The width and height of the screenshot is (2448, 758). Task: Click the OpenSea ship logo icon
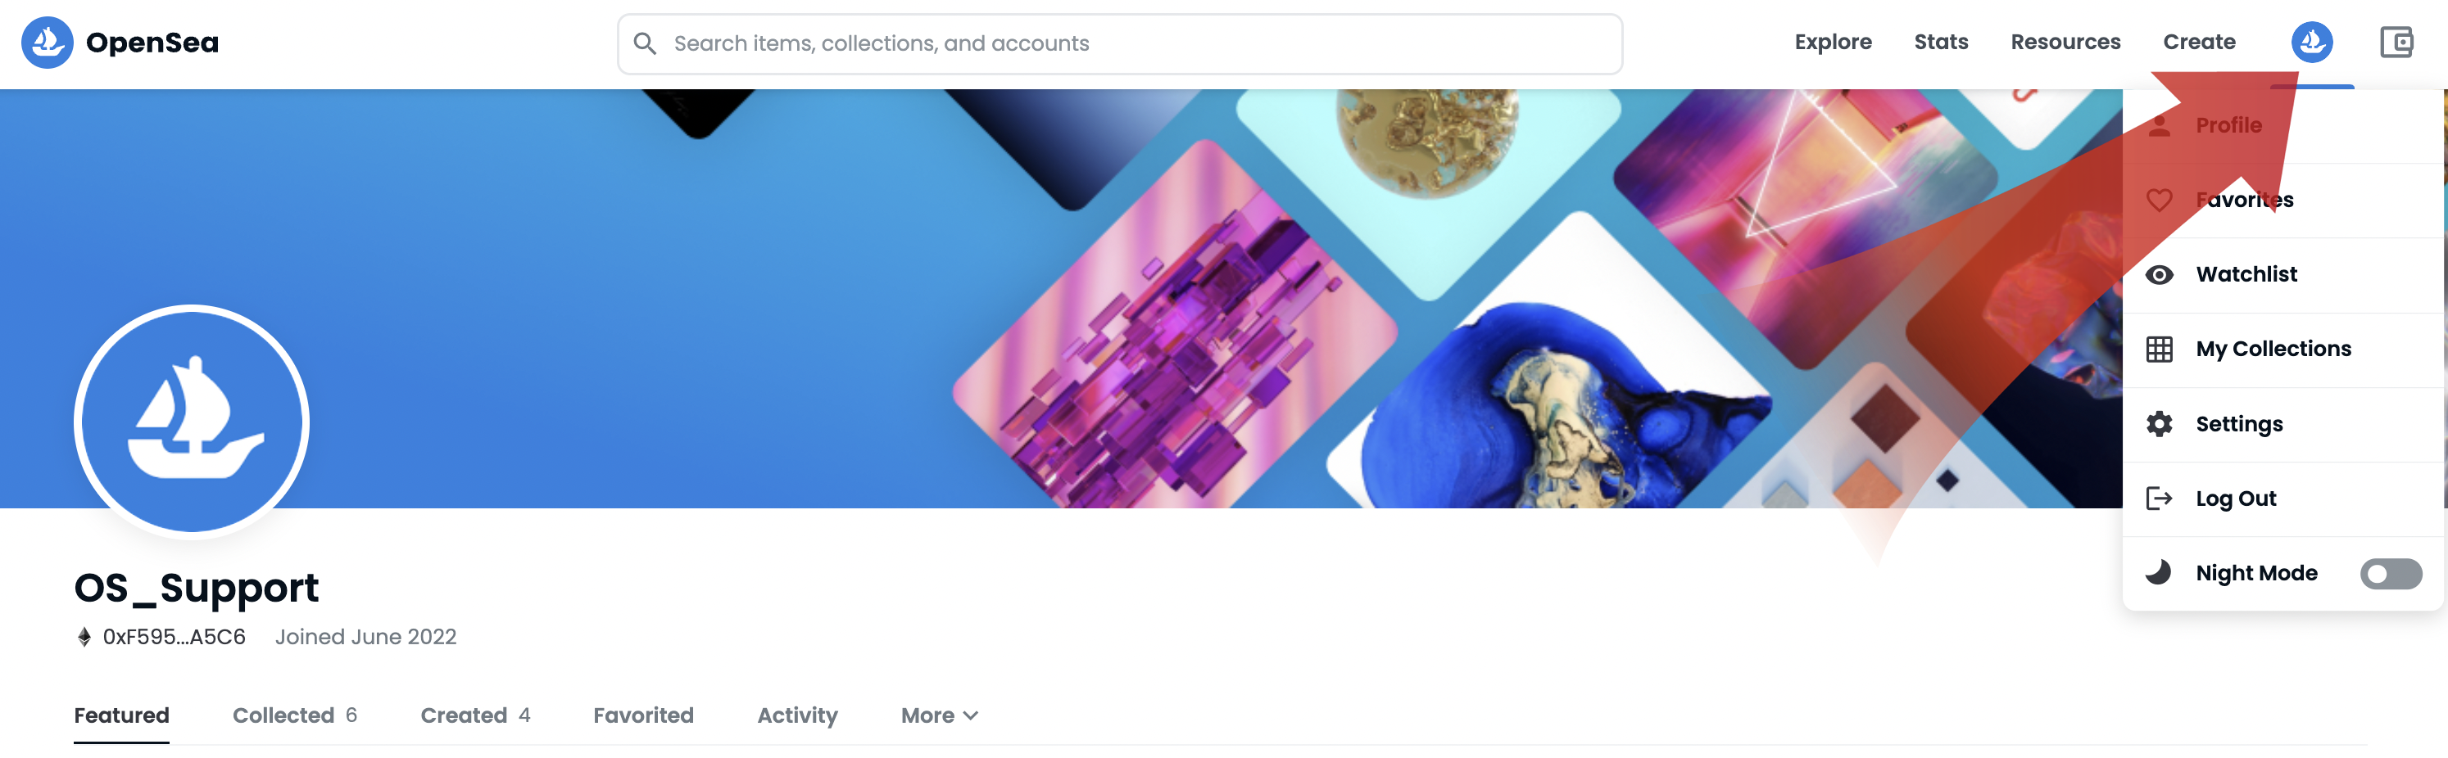point(48,43)
